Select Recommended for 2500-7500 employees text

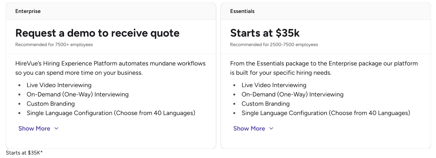274,44
